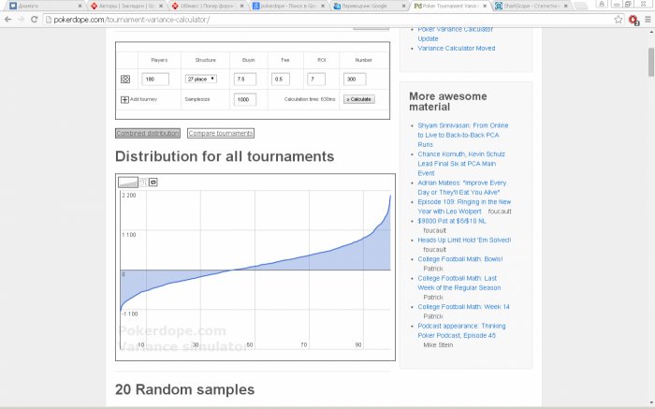Screen dimensions: 655x409
Task: Open the $9000 Pot at $5/$10 NL link
Action: pos(452,221)
